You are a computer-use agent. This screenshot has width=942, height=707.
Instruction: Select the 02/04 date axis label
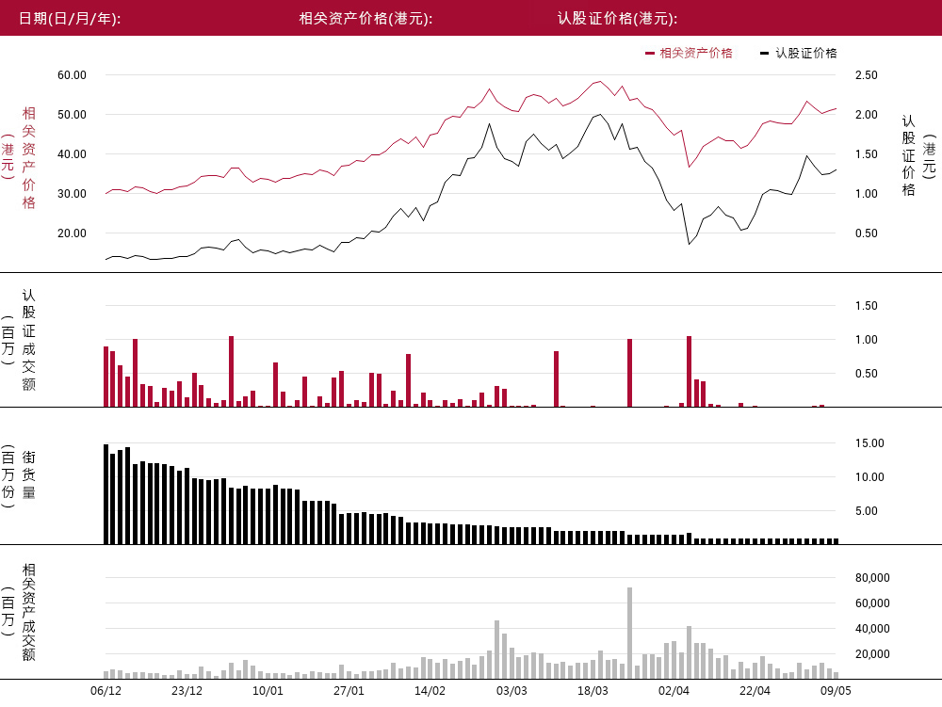[674, 691]
